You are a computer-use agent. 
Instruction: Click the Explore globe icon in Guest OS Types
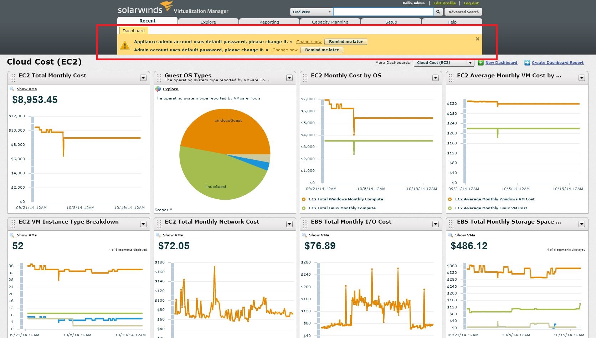click(158, 89)
